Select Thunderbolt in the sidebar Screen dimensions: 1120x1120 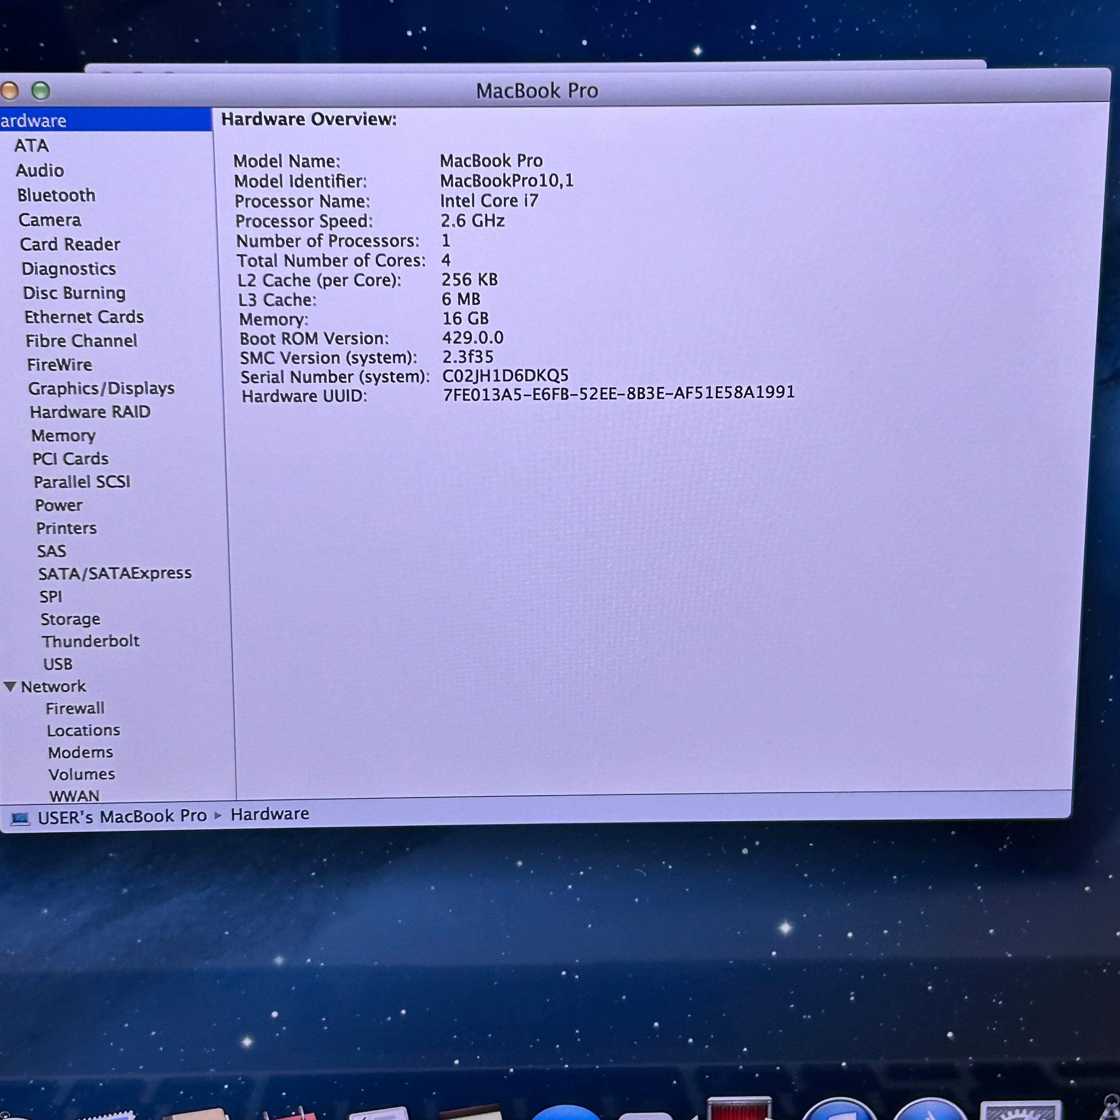(x=90, y=641)
